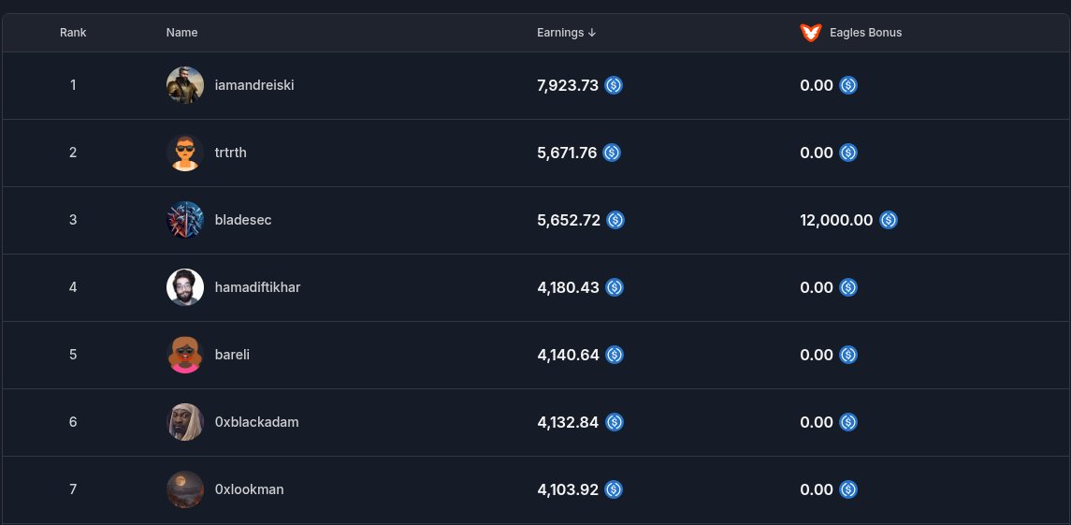The image size is (1071, 525).
Task: Select hamadiftikhar's bearded avatar
Action: pyautogui.click(x=185, y=287)
